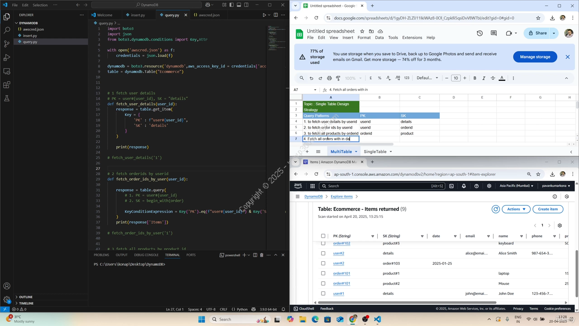
Task: Check the order#101 product#1 row checkbox
Action: (323, 273)
